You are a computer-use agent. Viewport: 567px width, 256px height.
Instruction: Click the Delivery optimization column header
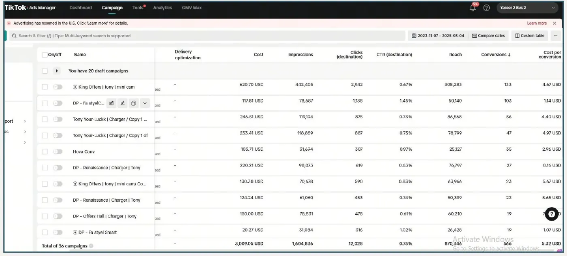click(x=188, y=55)
